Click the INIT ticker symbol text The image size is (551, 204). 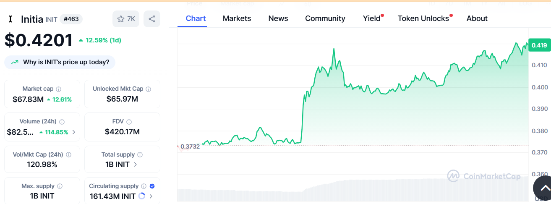(51, 19)
